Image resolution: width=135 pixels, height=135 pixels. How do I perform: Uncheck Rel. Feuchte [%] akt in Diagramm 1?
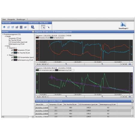point(12,52)
